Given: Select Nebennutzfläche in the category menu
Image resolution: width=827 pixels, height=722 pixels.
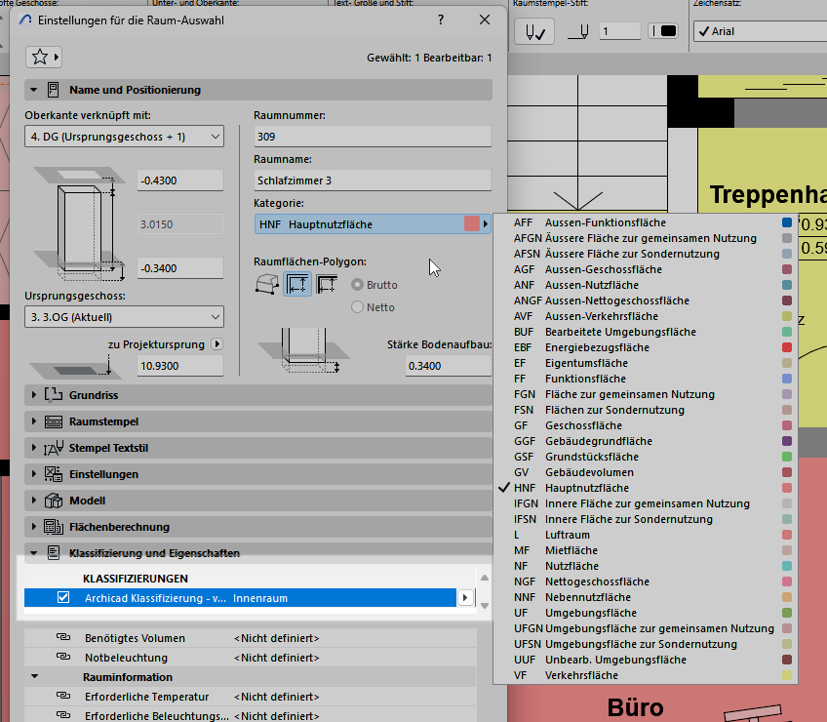Looking at the screenshot, I should point(587,597).
